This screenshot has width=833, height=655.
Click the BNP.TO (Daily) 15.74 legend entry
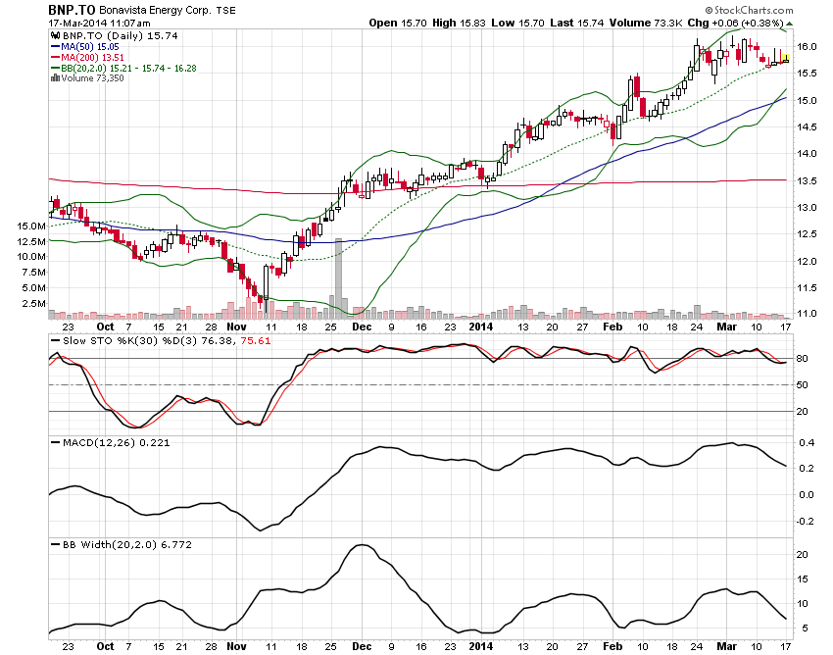[x=121, y=35]
